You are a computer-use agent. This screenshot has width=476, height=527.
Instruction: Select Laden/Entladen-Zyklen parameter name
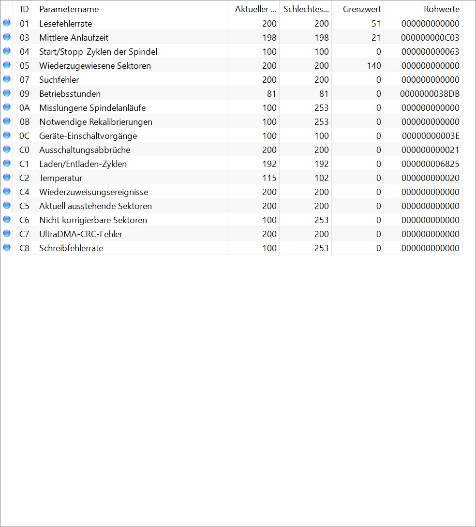[83, 164]
